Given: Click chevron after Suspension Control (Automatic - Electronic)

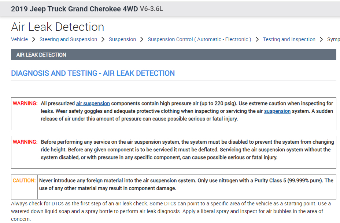Looking at the screenshot, I should coord(257,39).
